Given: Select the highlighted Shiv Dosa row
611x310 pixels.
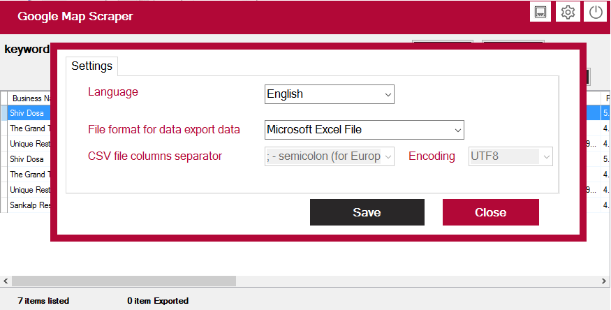Looking at the screenshot, I should coord(27,113).
